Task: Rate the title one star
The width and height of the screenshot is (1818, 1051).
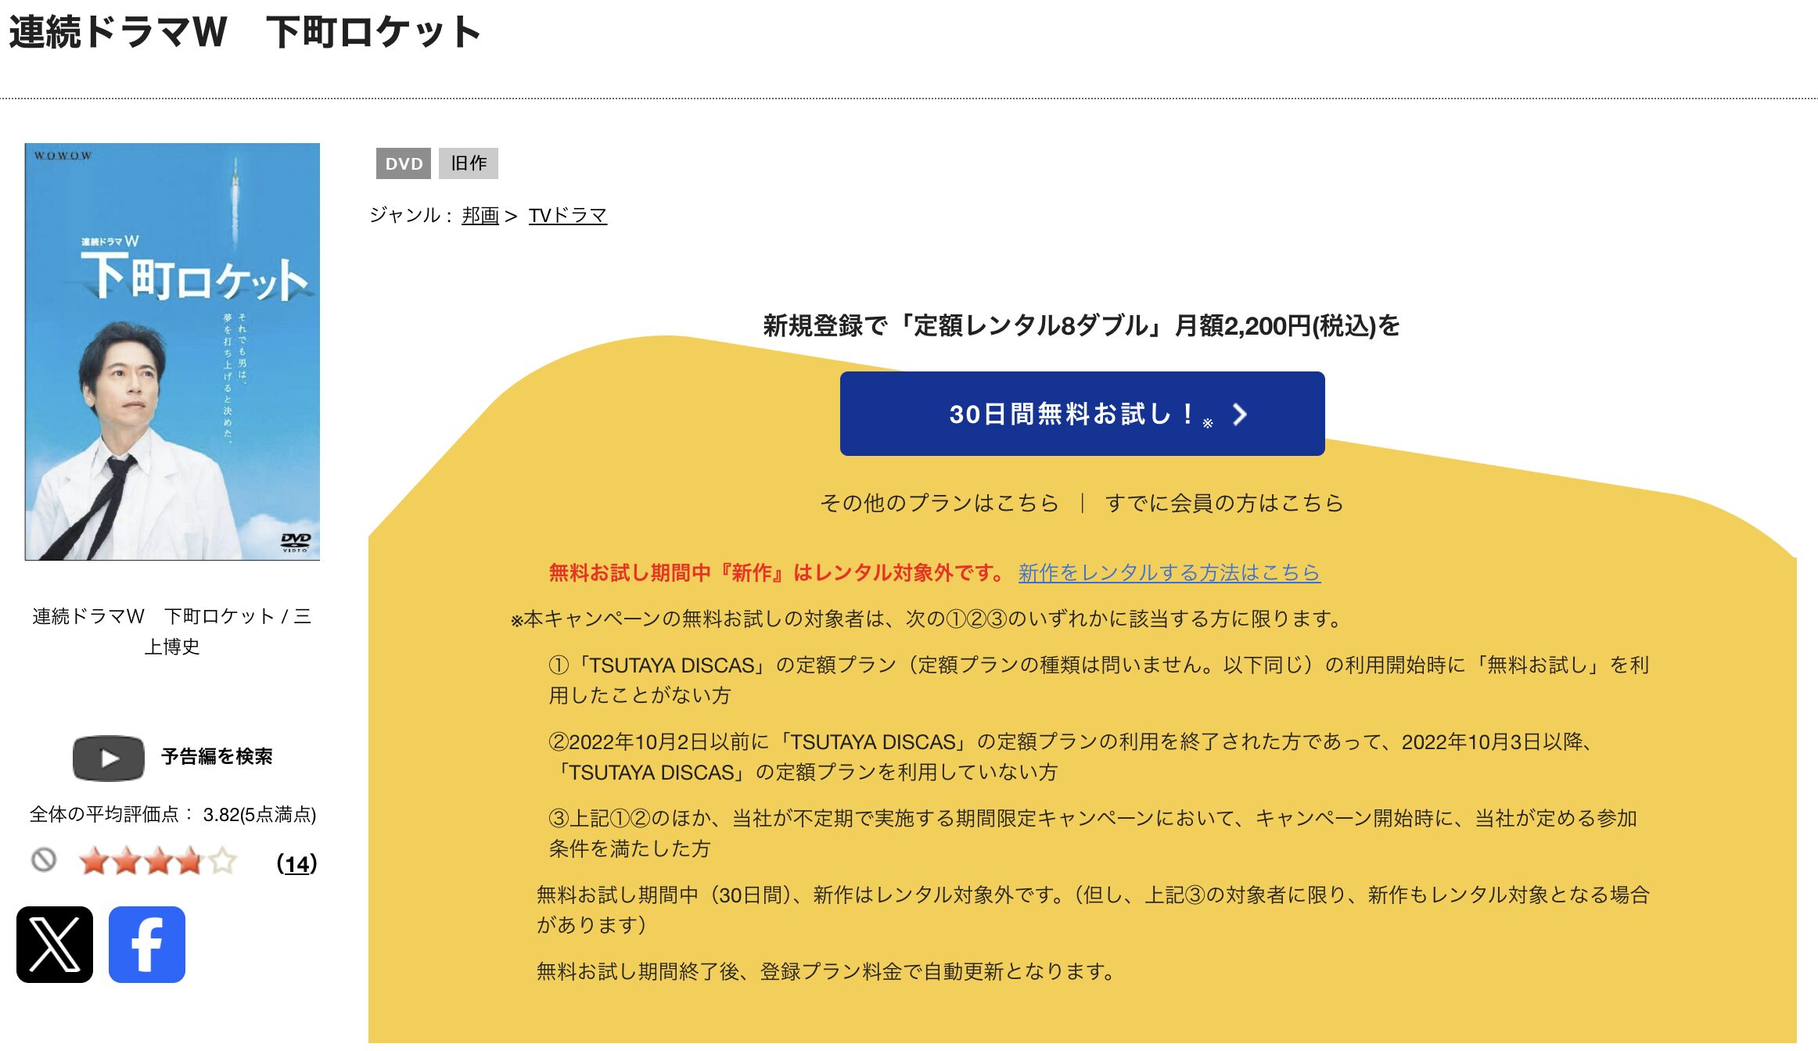Action: coord(94,861)
